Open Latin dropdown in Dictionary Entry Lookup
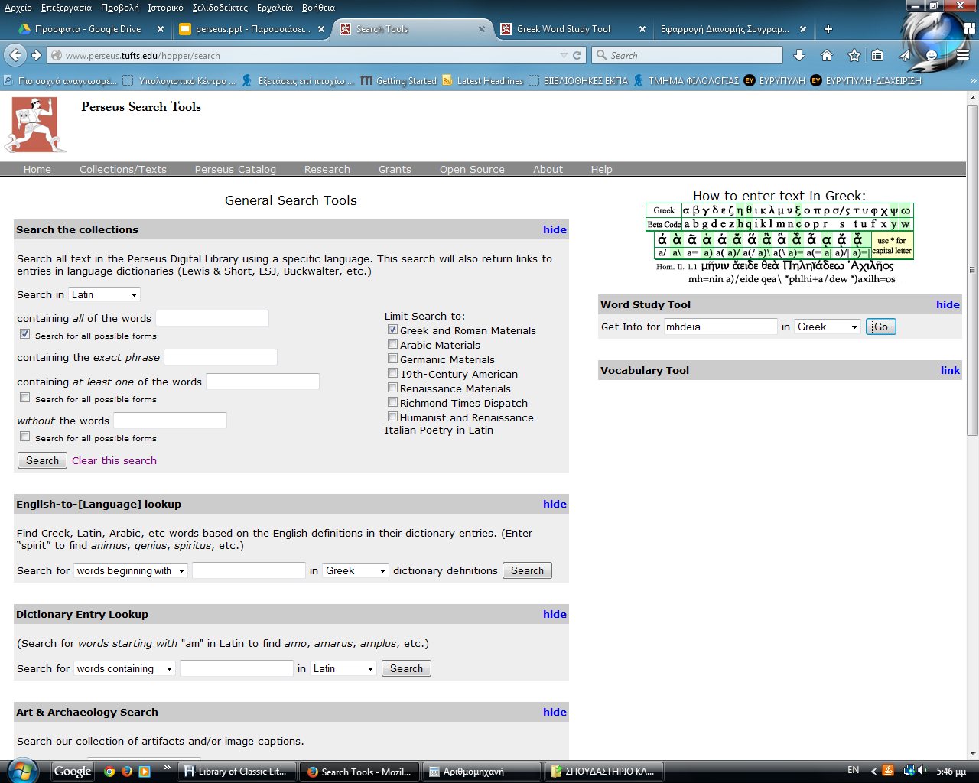 pos(343,668)
